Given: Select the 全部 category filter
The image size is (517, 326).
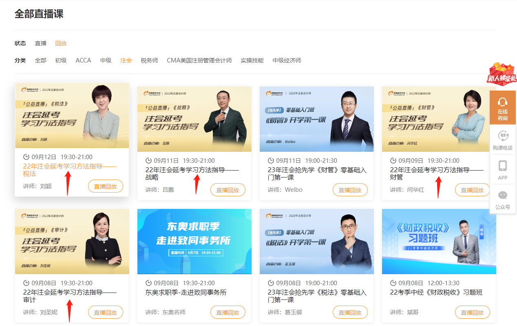Looking at the screenshot, I should [x=41, y=60].
